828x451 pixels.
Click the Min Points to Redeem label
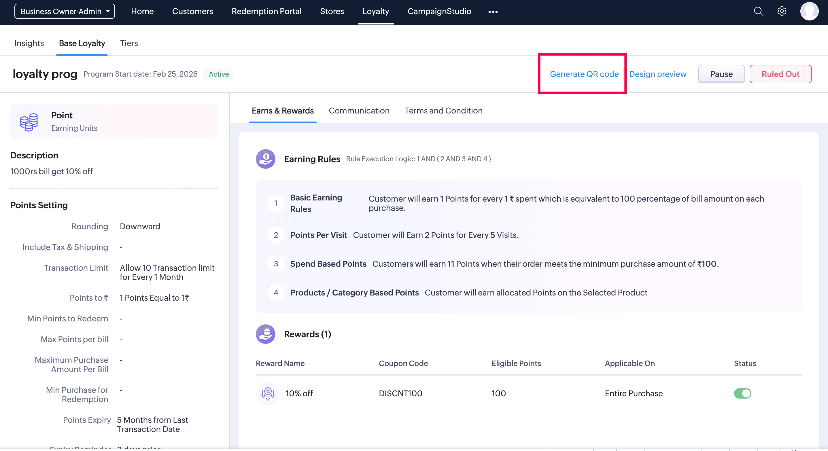pyautogui.click(x=67, y=318)
